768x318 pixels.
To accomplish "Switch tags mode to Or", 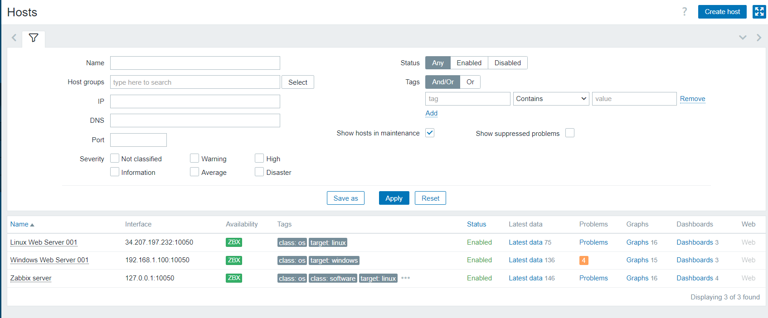I will 470,82.
